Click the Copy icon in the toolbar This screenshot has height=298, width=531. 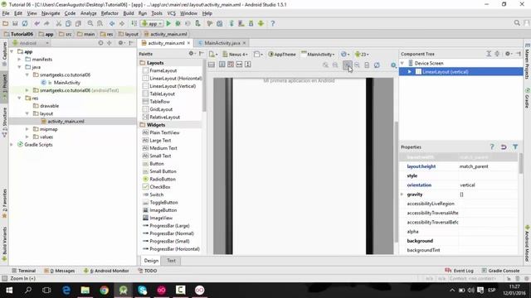(68, 23)
